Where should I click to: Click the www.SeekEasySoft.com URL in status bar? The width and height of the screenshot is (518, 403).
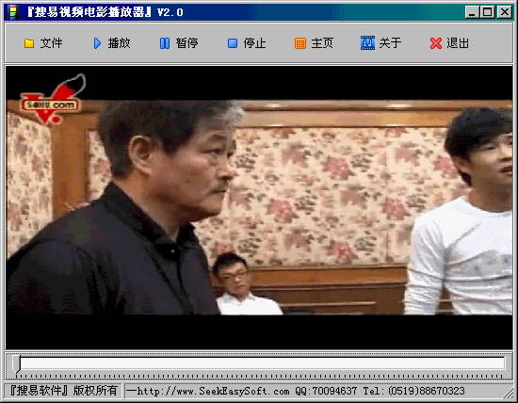tap(213, 391)
